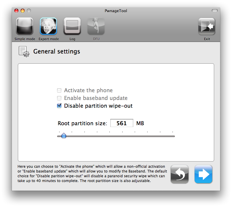Click the Exit icon
The height and width of the screenshot is (207, 232).
(207, 26)
